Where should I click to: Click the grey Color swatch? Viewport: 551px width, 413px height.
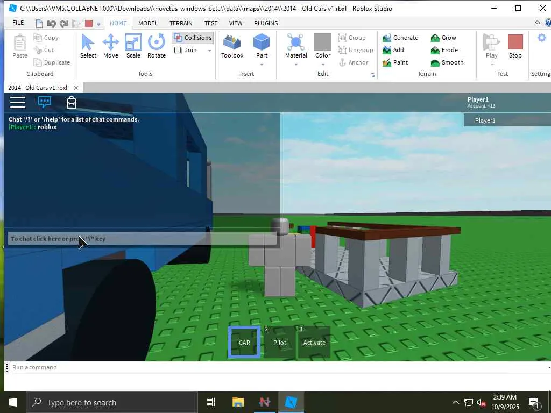tap(323, 42)
